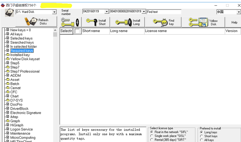241x142 pixels.
Task: Click the iMap document icon
Action: (x=8, y=117)
